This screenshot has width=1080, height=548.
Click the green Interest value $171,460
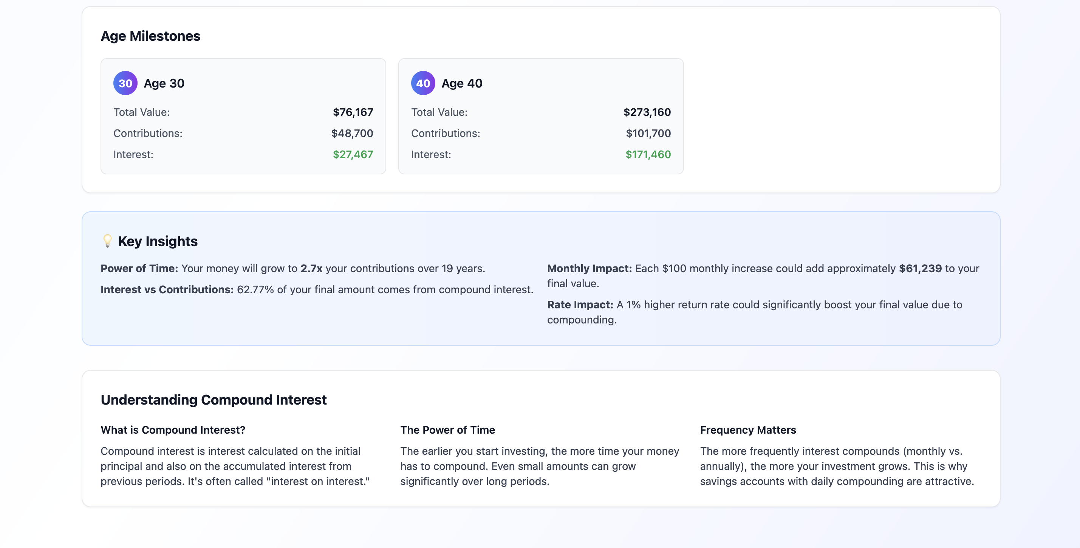[x=648, y=154]
